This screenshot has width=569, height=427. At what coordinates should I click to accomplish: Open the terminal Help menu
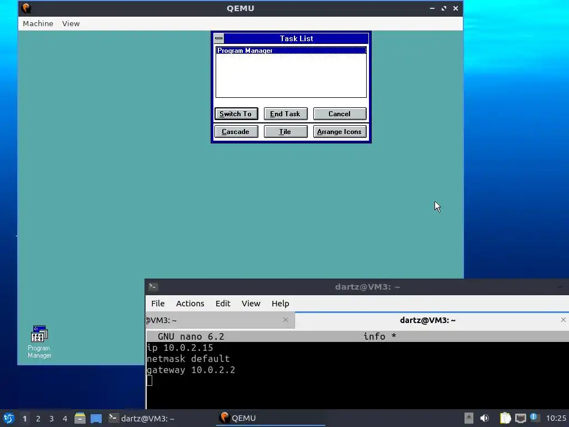click(x=281, y=304)
